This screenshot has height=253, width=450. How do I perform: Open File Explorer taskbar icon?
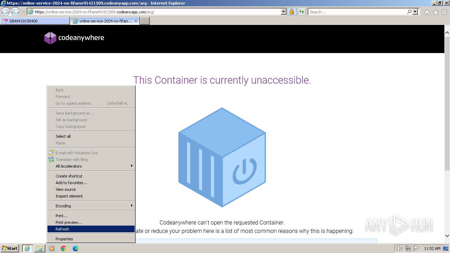(x=40, y=248)
